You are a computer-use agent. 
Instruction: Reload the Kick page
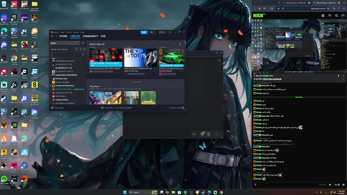click(x=334, y=8)
